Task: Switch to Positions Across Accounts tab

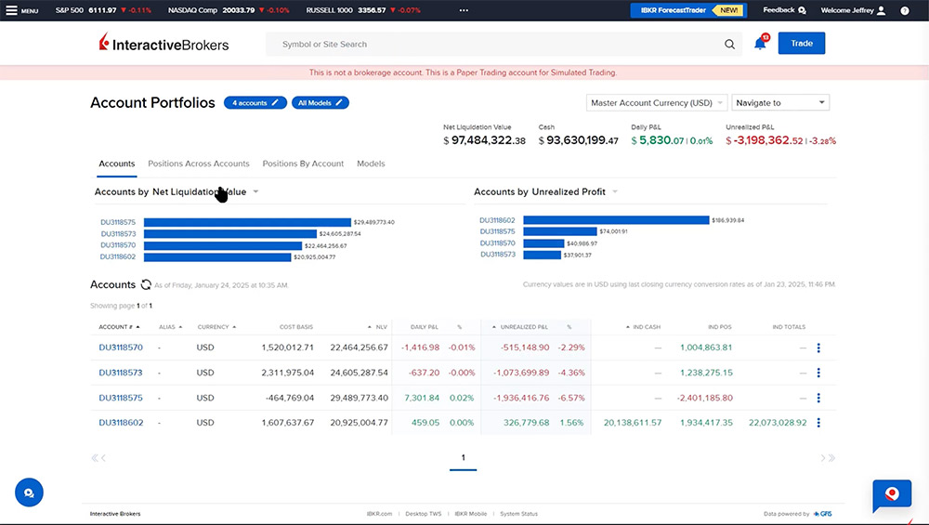Action: [x=199, y=164]
